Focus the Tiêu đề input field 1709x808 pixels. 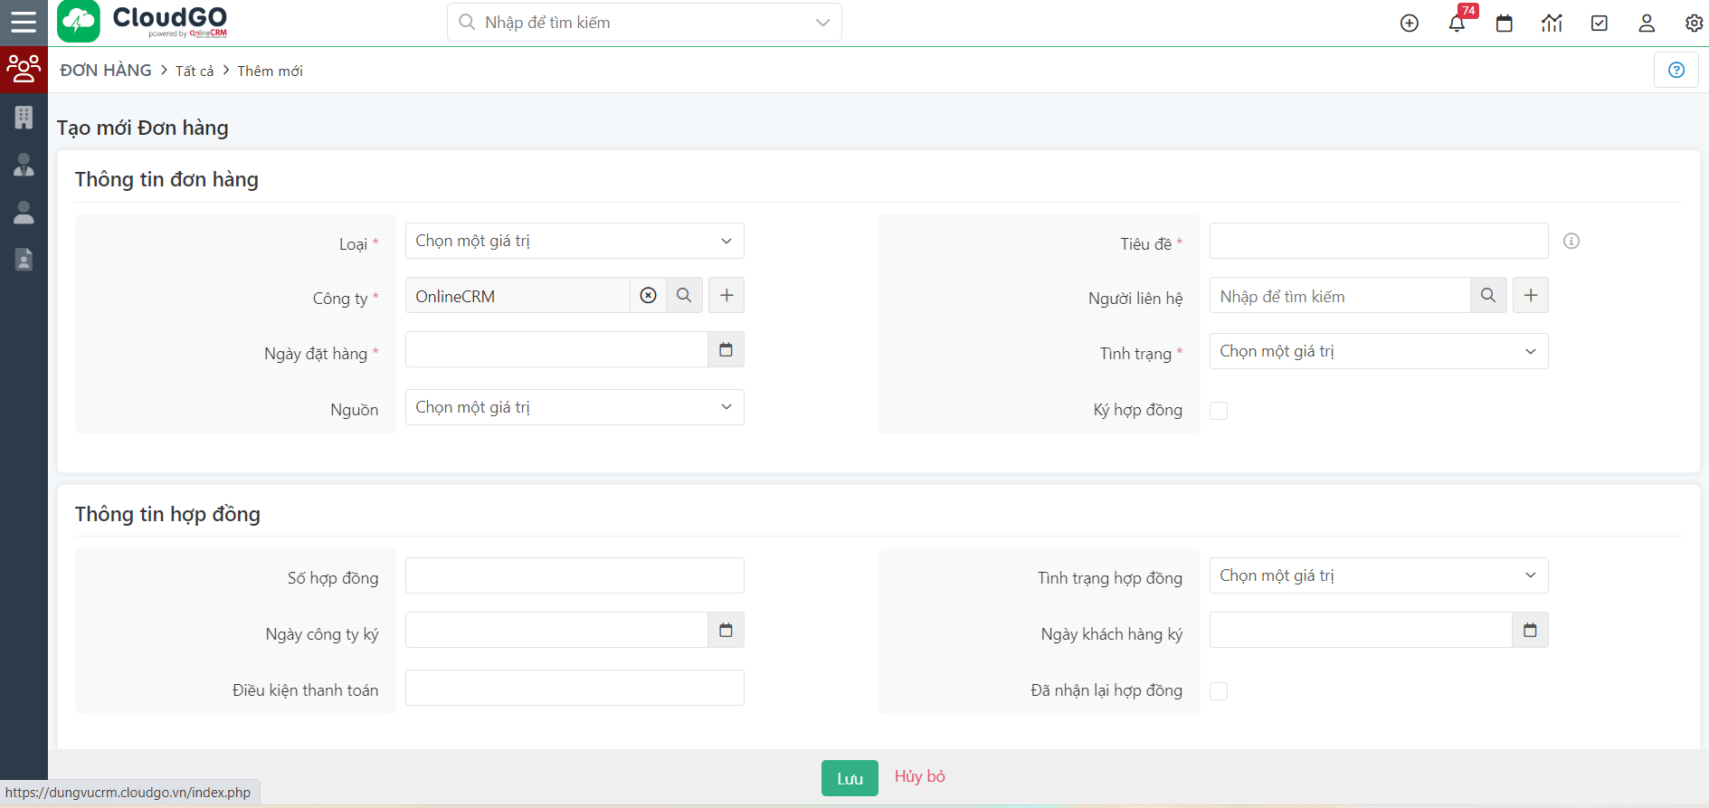click(1379, 241)
